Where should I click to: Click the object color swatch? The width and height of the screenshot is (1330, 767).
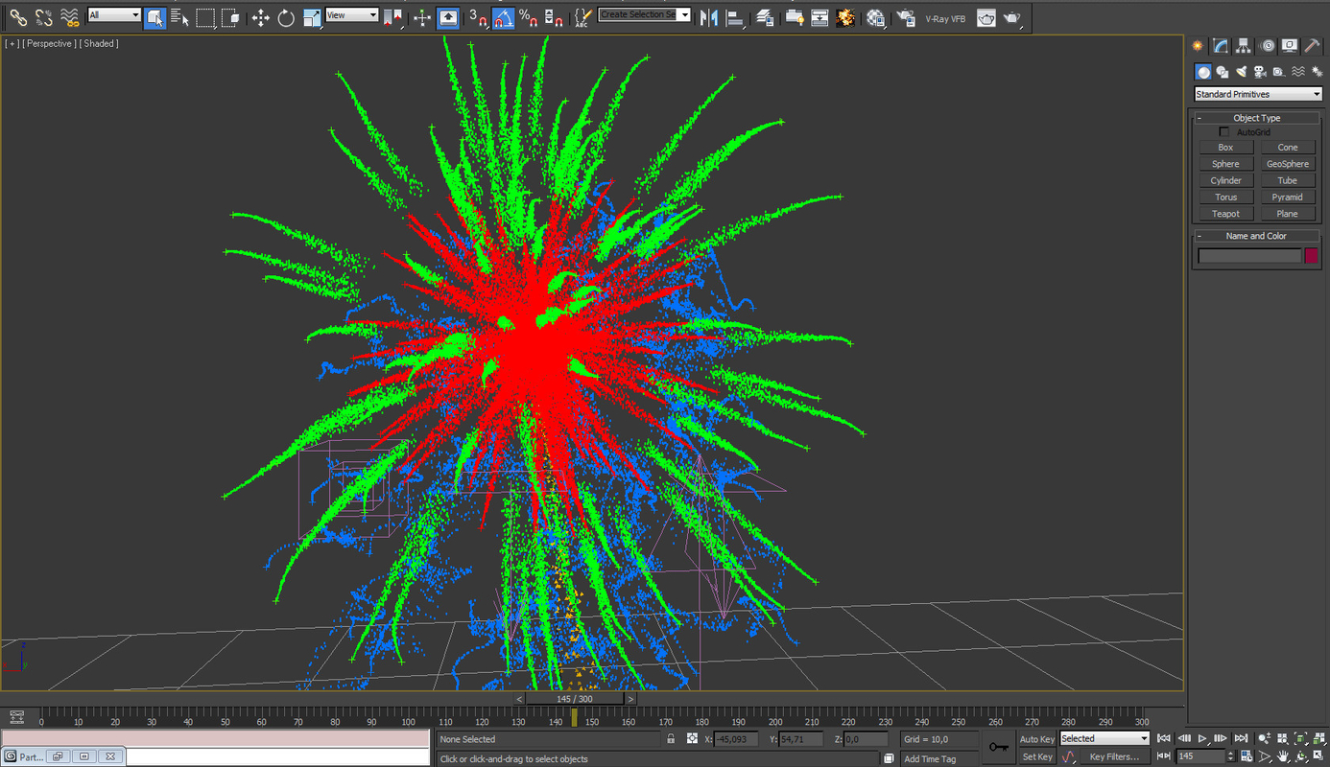(x=1312, y=255)
